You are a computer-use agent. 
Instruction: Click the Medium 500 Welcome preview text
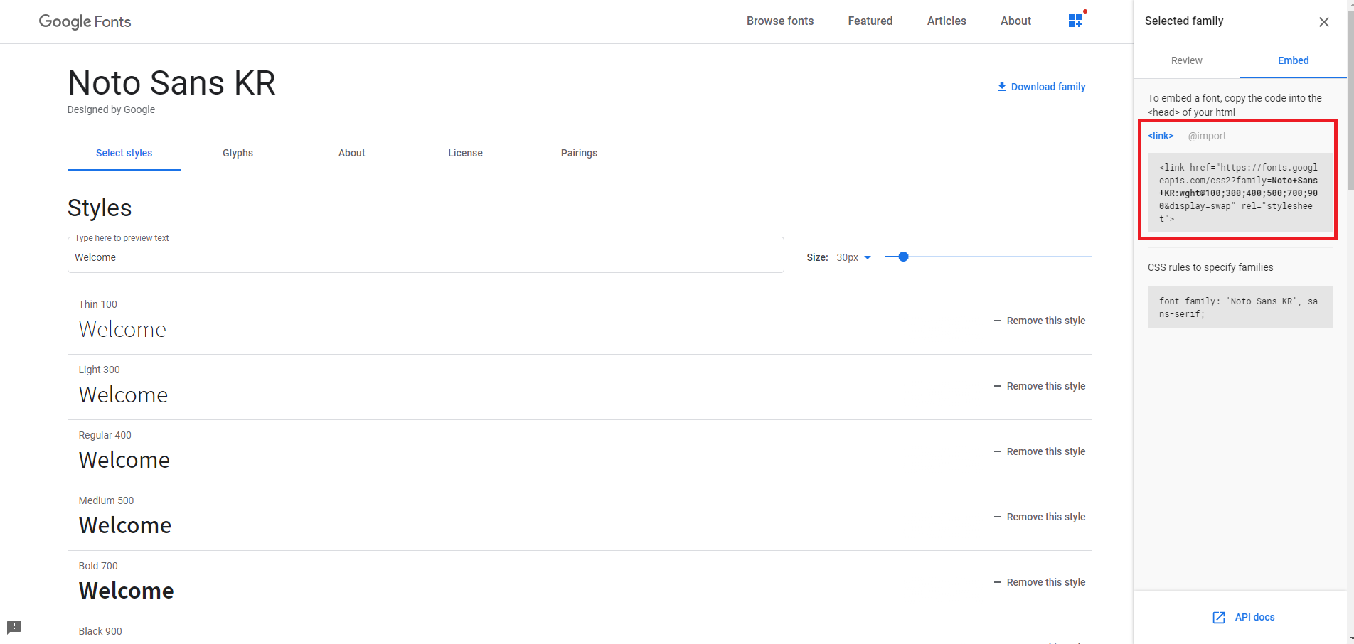tap(124, 525)
